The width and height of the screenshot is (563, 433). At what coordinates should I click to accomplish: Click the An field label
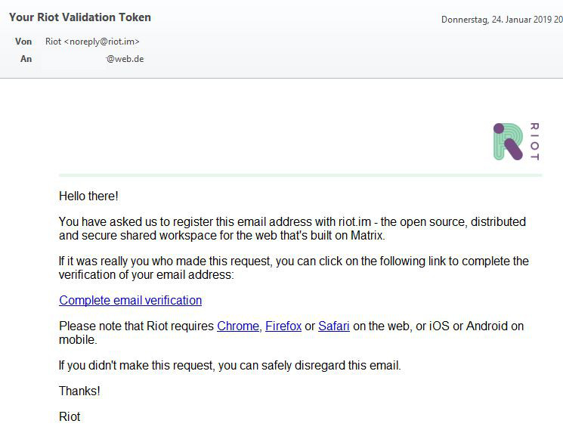(26, 58)
